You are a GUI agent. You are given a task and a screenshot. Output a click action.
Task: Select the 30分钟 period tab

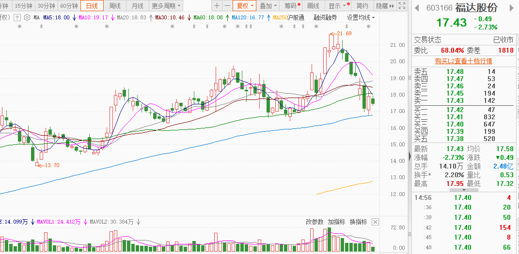(46, 6)
